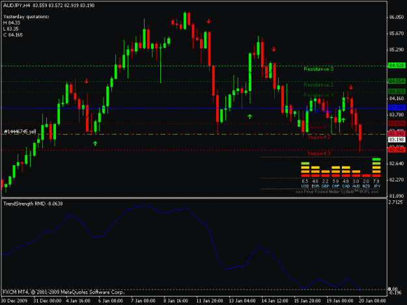This screenshot has width=407, height=305.
Task: Click the 82.640 price axis label
Action: tap(397, 163)
